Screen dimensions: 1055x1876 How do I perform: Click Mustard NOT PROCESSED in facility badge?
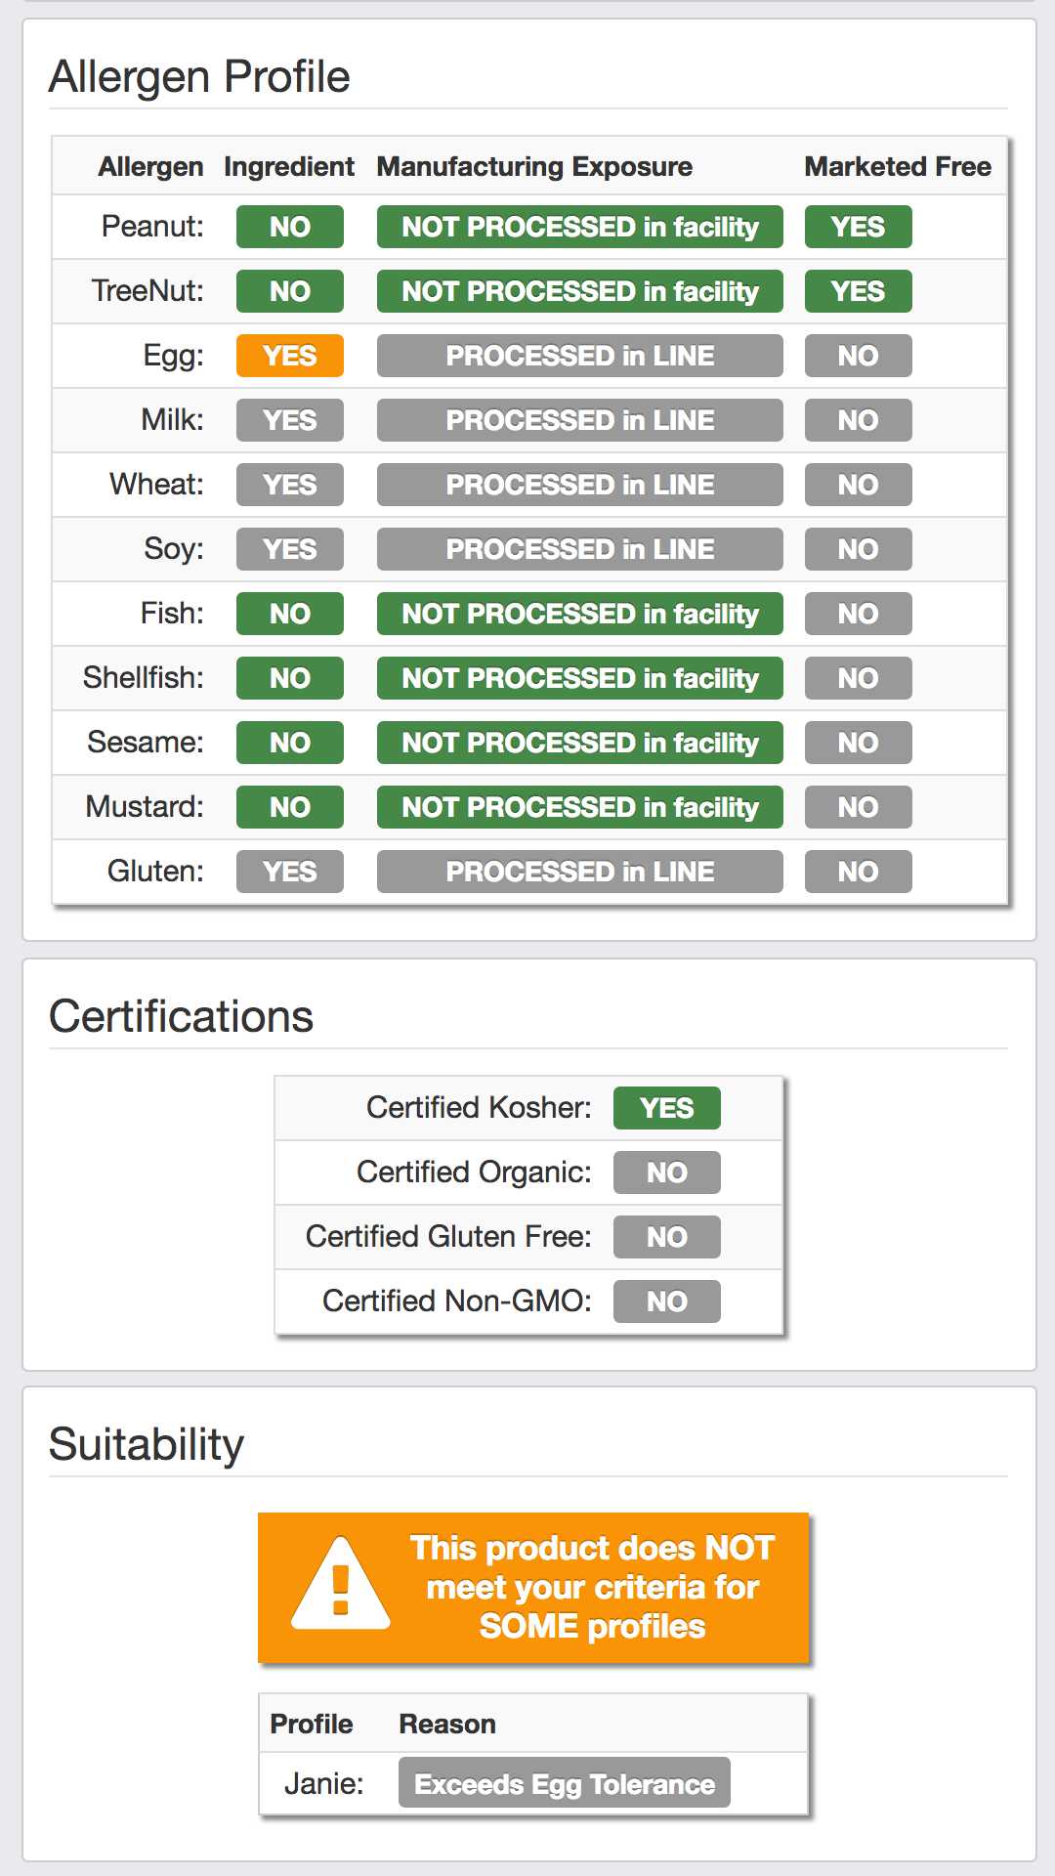[x=580, y=807]
